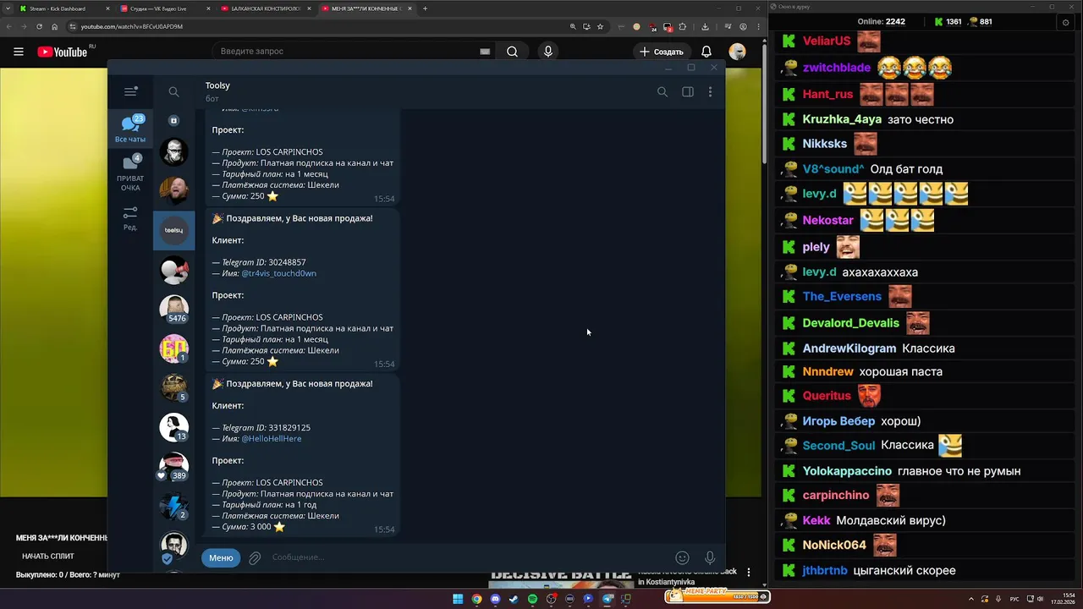Bookmark this page with star icon
Screen dimensions: 1083x609
click(x=600, y=26)
